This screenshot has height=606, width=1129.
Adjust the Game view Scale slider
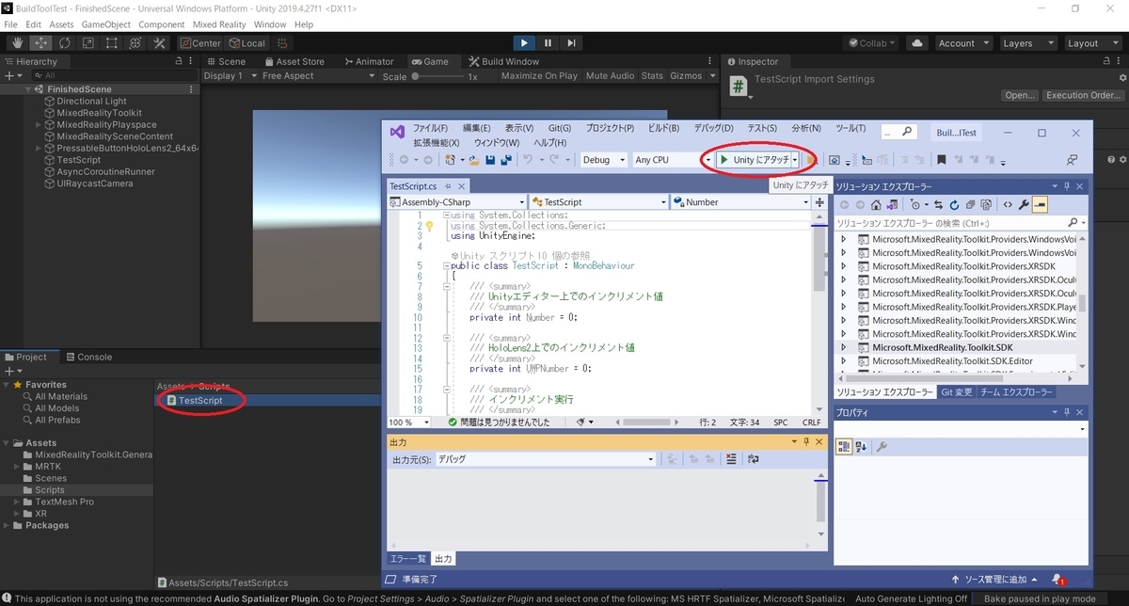(437, 76)
